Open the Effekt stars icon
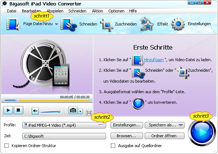This screenshot has height=154, width=218. (x=146, y=24)
